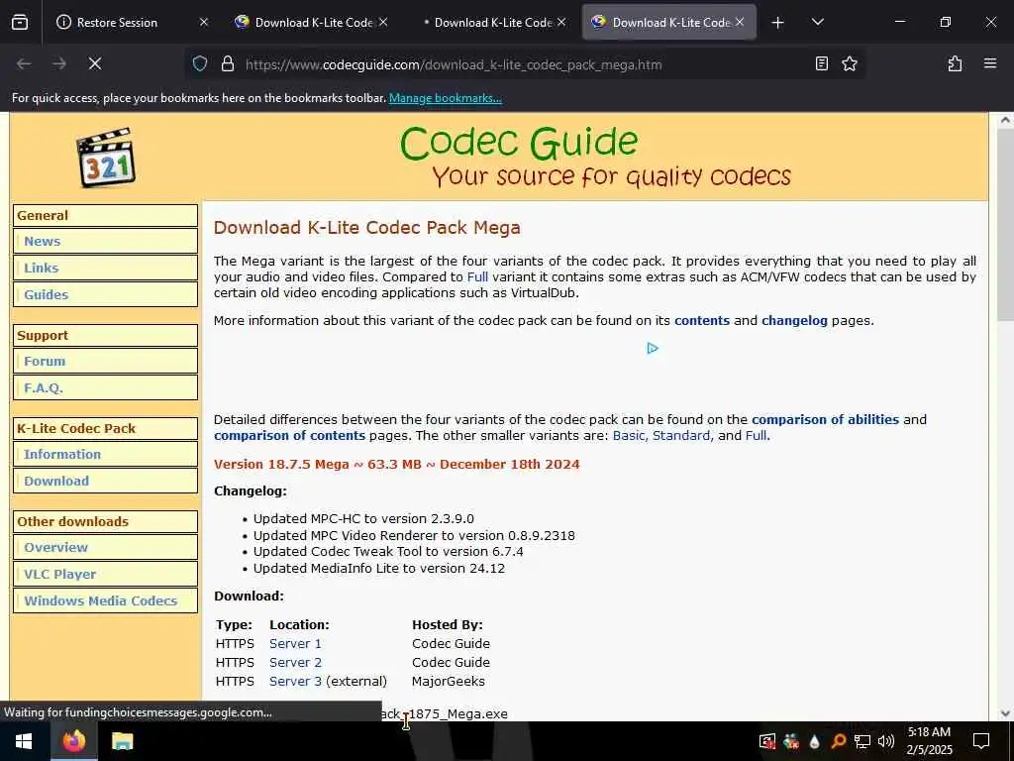Click the Updated MPC-HC to version 2.3.9.0 line
Screen dimensions: 1014x761
click(x=363, y=519)
